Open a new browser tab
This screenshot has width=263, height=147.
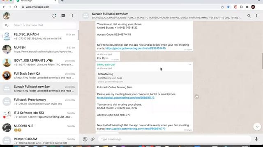62,1
